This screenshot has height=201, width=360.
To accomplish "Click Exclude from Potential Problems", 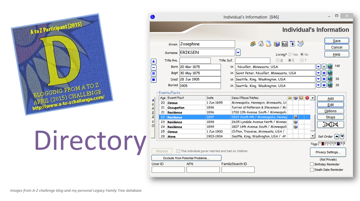I will [x=187, y=158].
